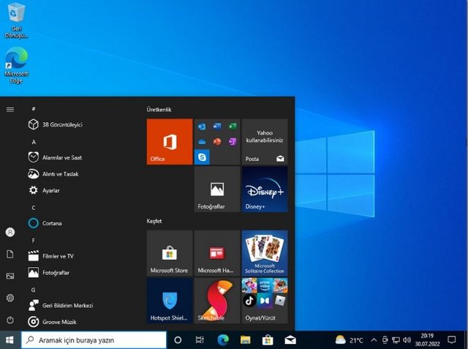Open the Fotoğraflar tile
The image size is (468, 349).
point(217,189)
